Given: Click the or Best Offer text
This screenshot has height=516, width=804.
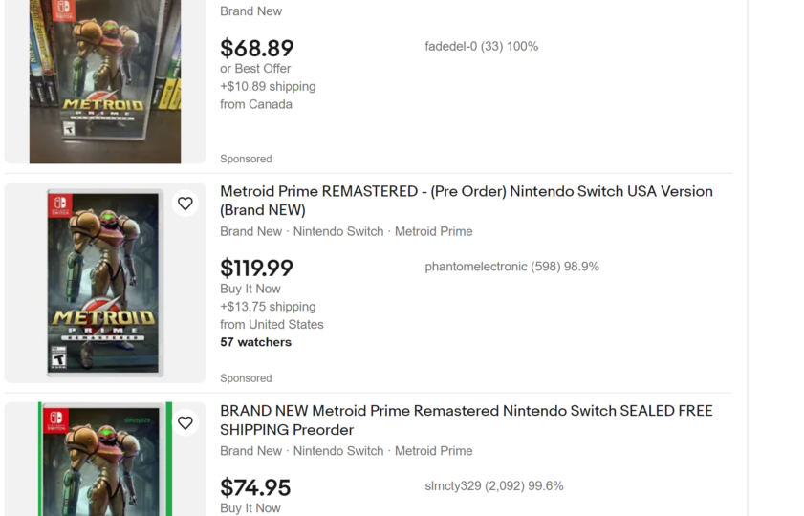Looking at the screenshot, I should [x=255, y=69].
